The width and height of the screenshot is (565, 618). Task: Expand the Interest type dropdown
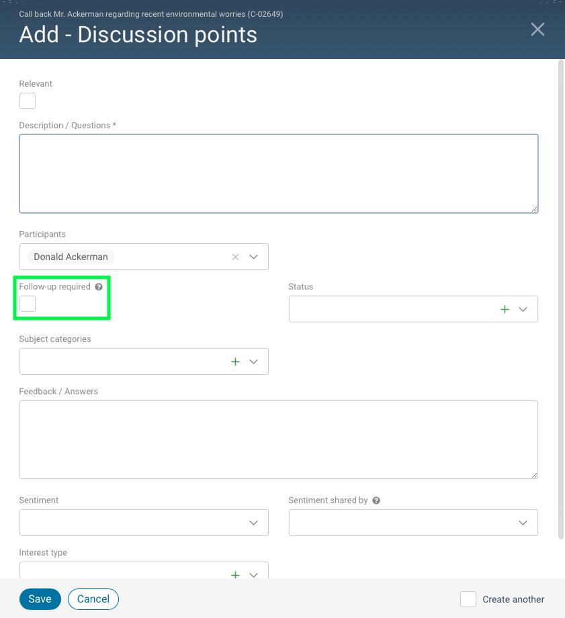tap(254, 575)
